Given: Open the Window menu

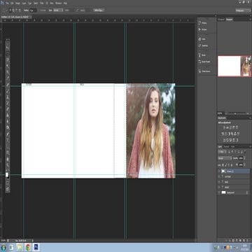Looking at the screenshot, I should coord(59,3).
